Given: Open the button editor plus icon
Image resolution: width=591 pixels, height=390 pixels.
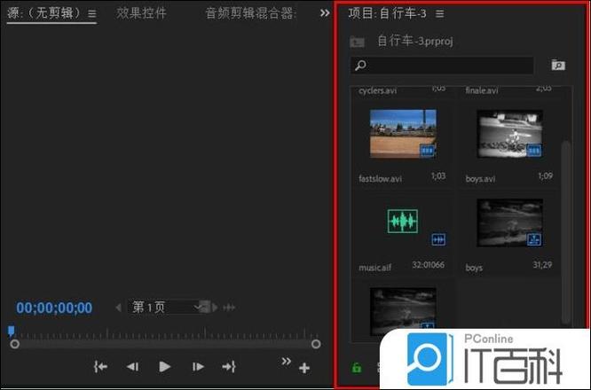Looking at the screenshot, I should click(304, 368).
